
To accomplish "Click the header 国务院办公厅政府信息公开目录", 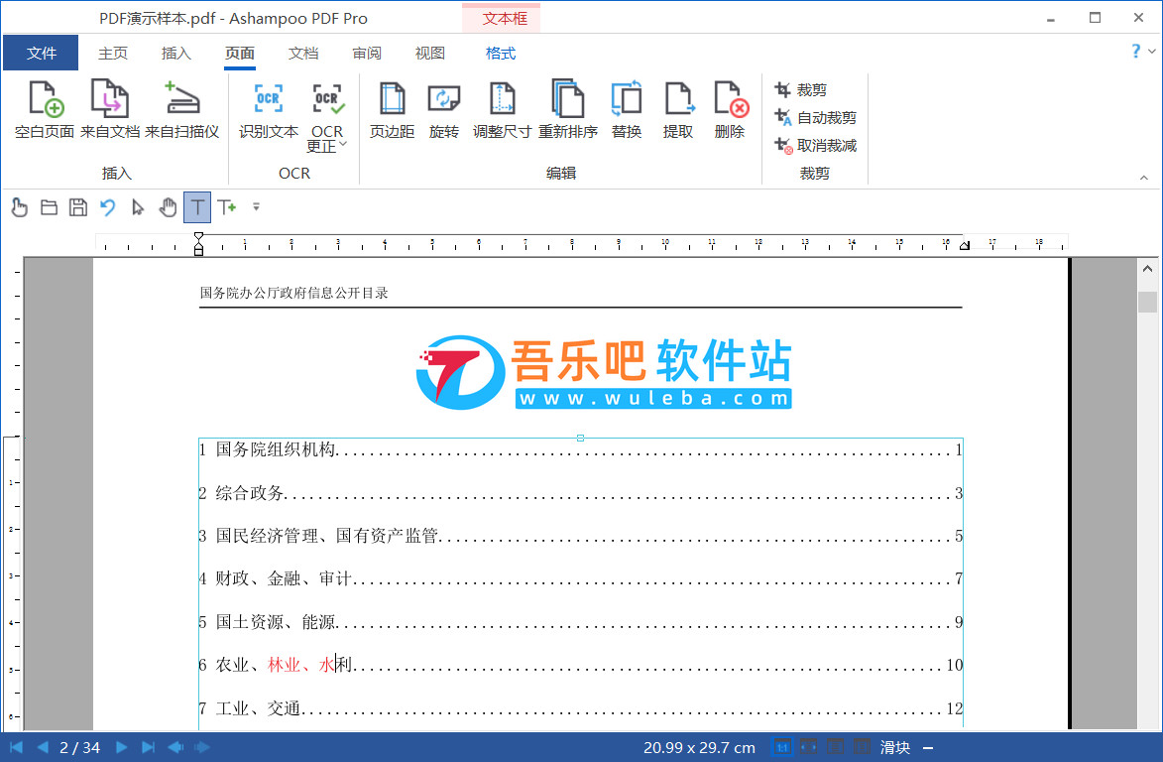I will click(293, 293).
